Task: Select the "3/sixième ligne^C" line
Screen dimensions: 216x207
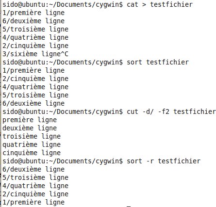Action: coord(35,54)
